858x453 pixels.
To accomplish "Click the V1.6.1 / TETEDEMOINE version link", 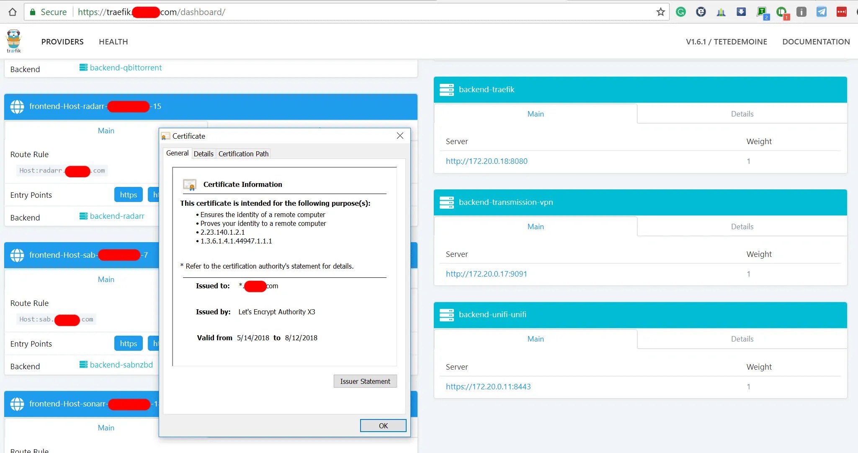I will click(727, 41).
